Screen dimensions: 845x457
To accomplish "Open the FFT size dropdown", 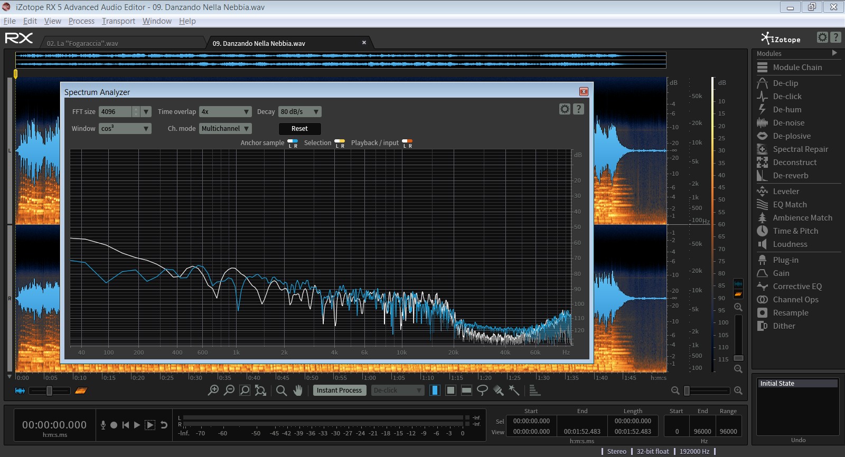I will 146,112.
